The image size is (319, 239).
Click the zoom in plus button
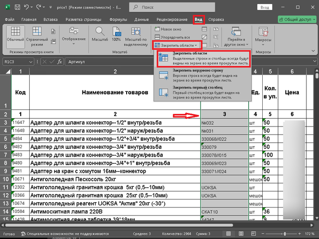[x=300, y=234]
